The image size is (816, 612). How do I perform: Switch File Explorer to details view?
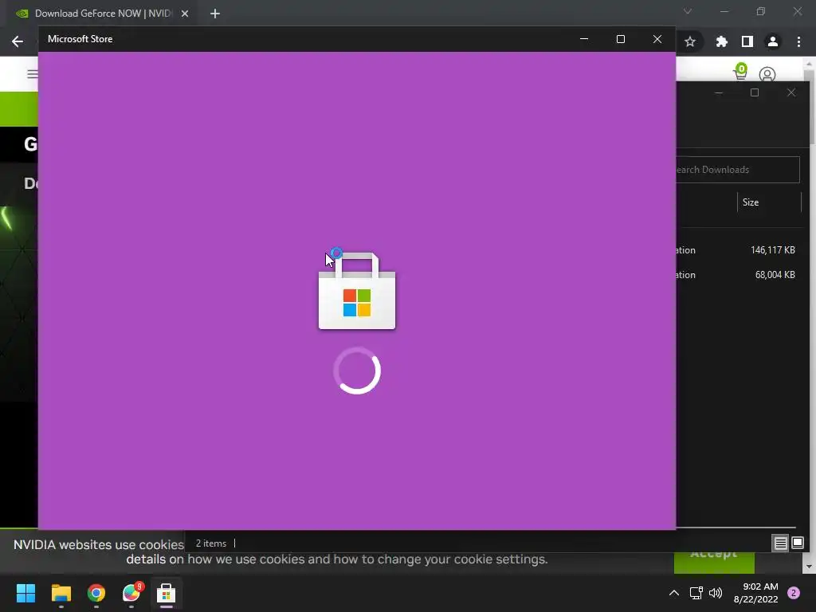(780, 543)
